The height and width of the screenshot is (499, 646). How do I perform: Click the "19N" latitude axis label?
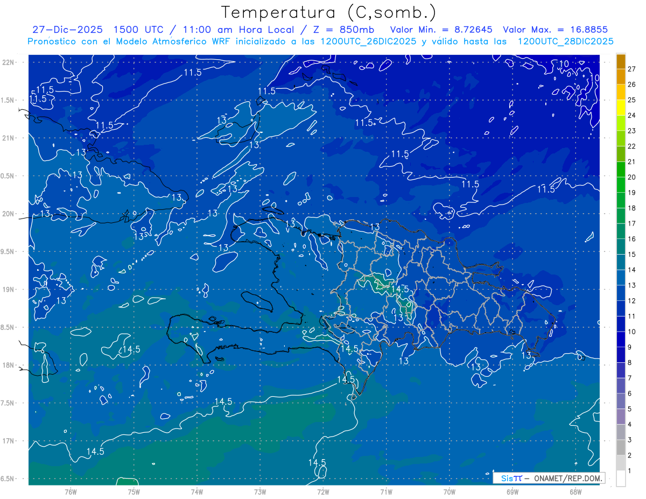9,290
